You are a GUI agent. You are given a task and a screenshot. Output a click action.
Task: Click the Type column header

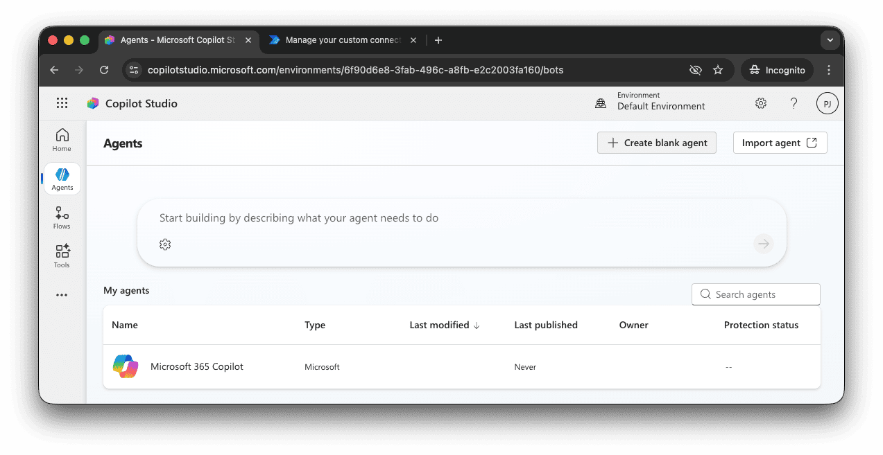coord(315,325)
